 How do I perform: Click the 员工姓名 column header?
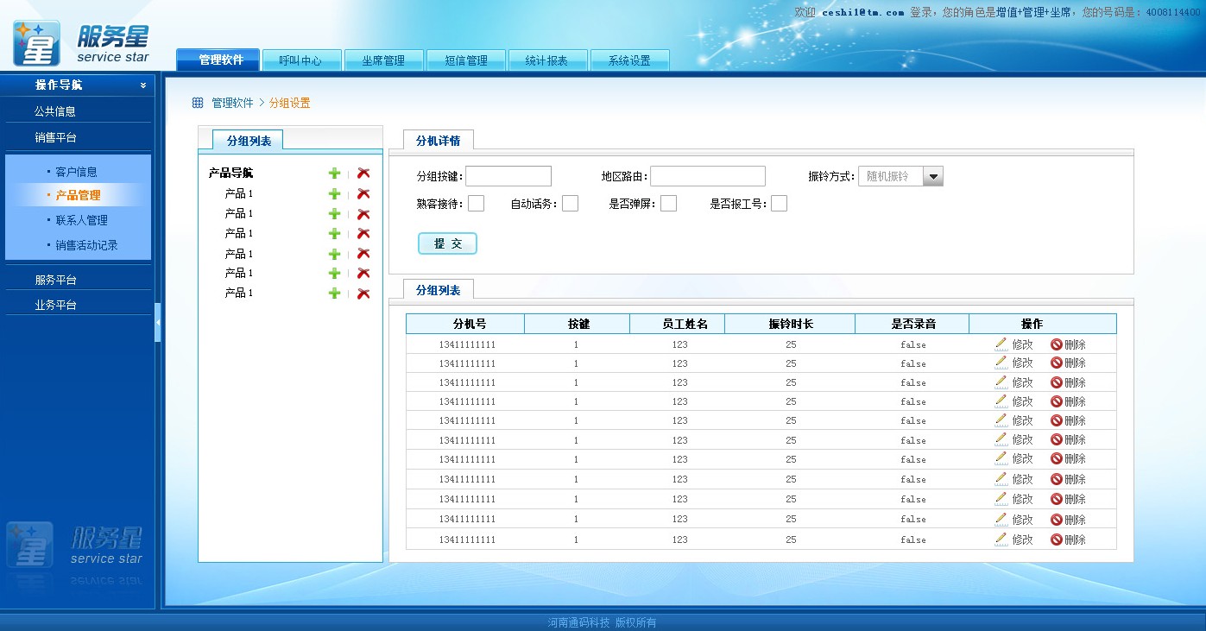677,324
